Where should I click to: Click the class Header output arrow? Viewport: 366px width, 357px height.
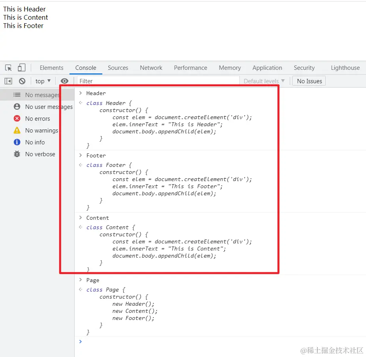81,103
